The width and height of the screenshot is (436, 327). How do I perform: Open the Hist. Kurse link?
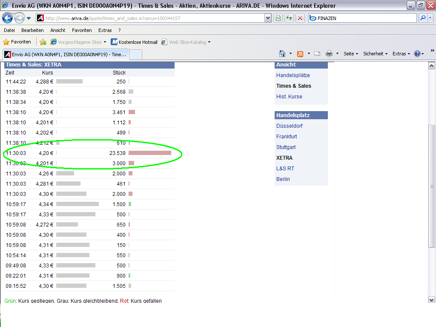(289, 97)
